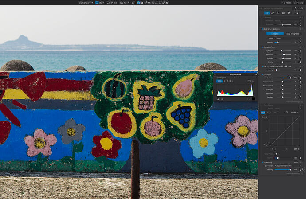Select Uniform mode in Smart Lighting

click(275, 34)
